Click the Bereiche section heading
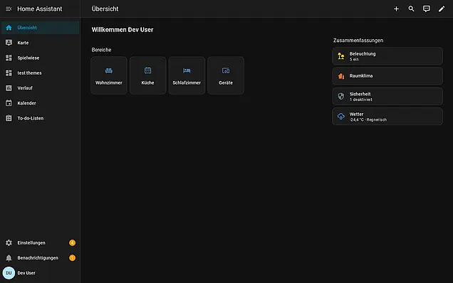This screenshot has width=453, height=283. point(101,50)
